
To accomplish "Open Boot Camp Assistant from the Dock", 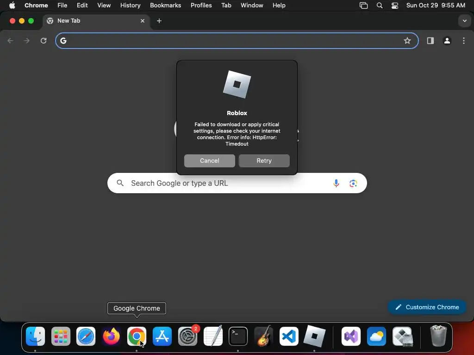I will (402, 336).
